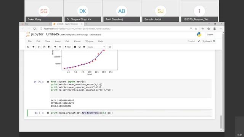The height and width of the screenshot is (137, 244).
Task: Click in the model.predict code cell
Action: tap(131, 113)
